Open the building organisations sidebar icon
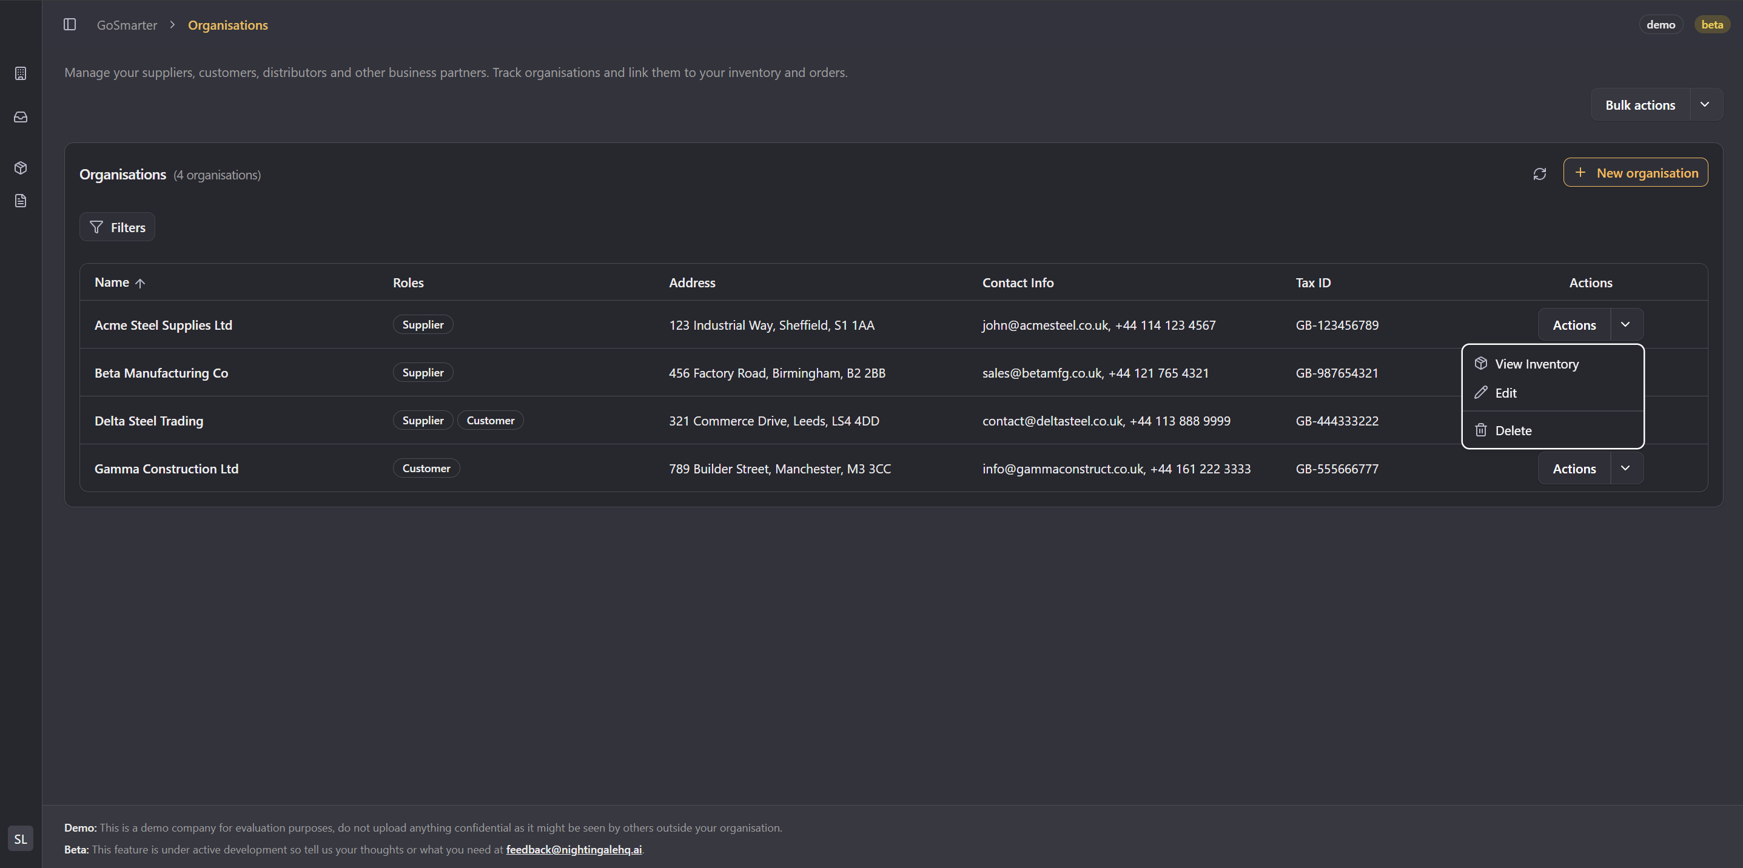Screen dimensions: 1743x868 click(x=20, y=73)
